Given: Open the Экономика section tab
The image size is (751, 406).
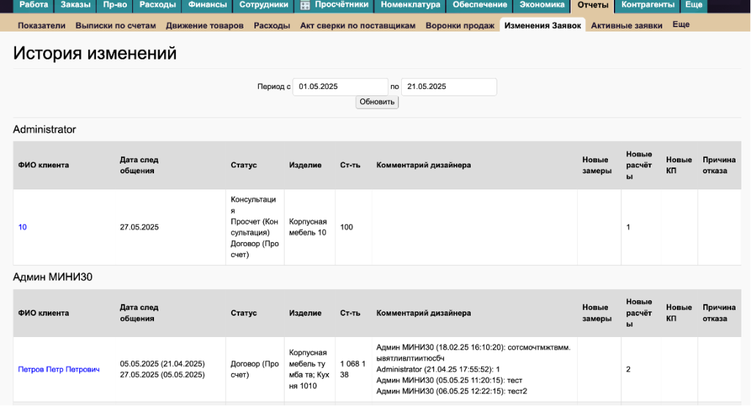Looking at the screenshot, I should click(542, 5).
